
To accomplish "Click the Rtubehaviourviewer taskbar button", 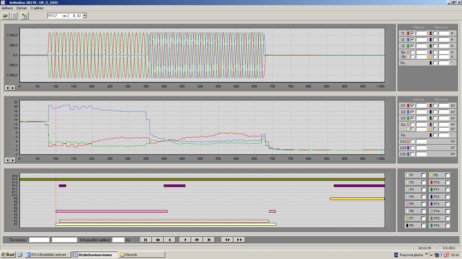I will click(x=95, y=255).
